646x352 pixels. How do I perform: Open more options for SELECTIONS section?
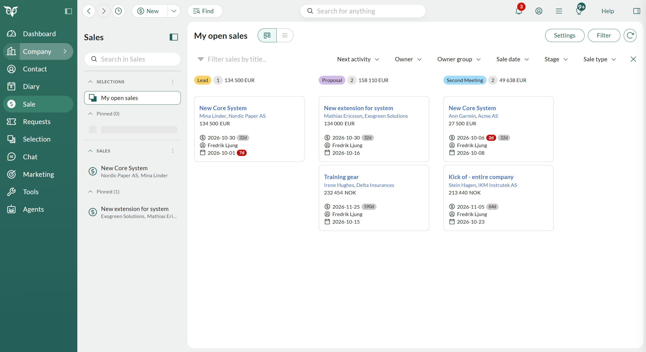[x=173, y=82]
